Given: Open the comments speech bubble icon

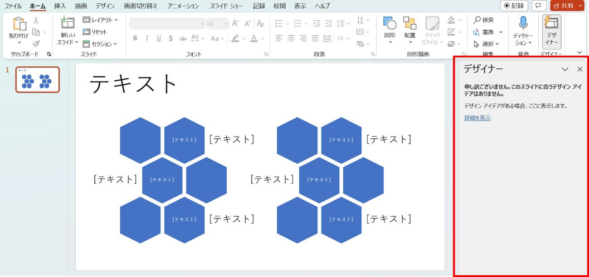Looking at the screenshot, I should (539, 6).
